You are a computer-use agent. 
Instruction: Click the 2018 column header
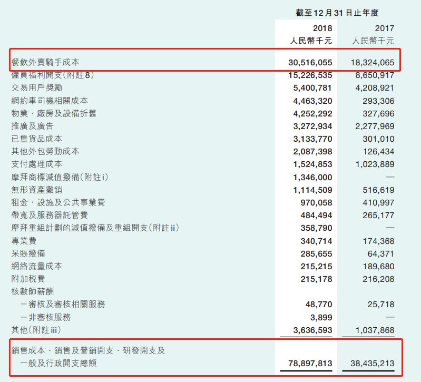[322, 28]
